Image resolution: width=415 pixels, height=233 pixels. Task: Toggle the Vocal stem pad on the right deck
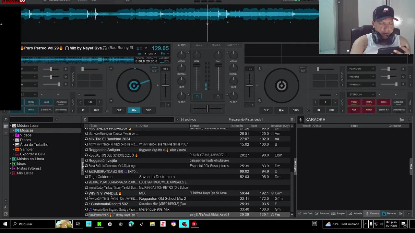coord(354,102)
